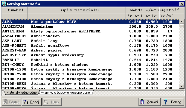The image size is (186, 108).
Task: Select the ANTITHERM row
Action: click(91, 31)
